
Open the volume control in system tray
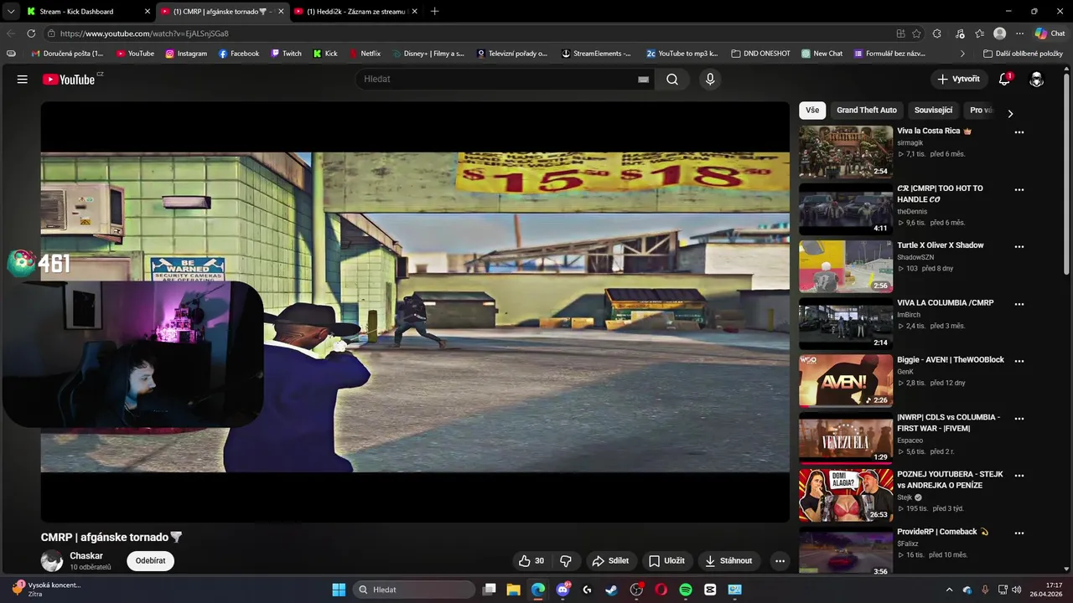pyautogui.click(x=1017, y=590)
